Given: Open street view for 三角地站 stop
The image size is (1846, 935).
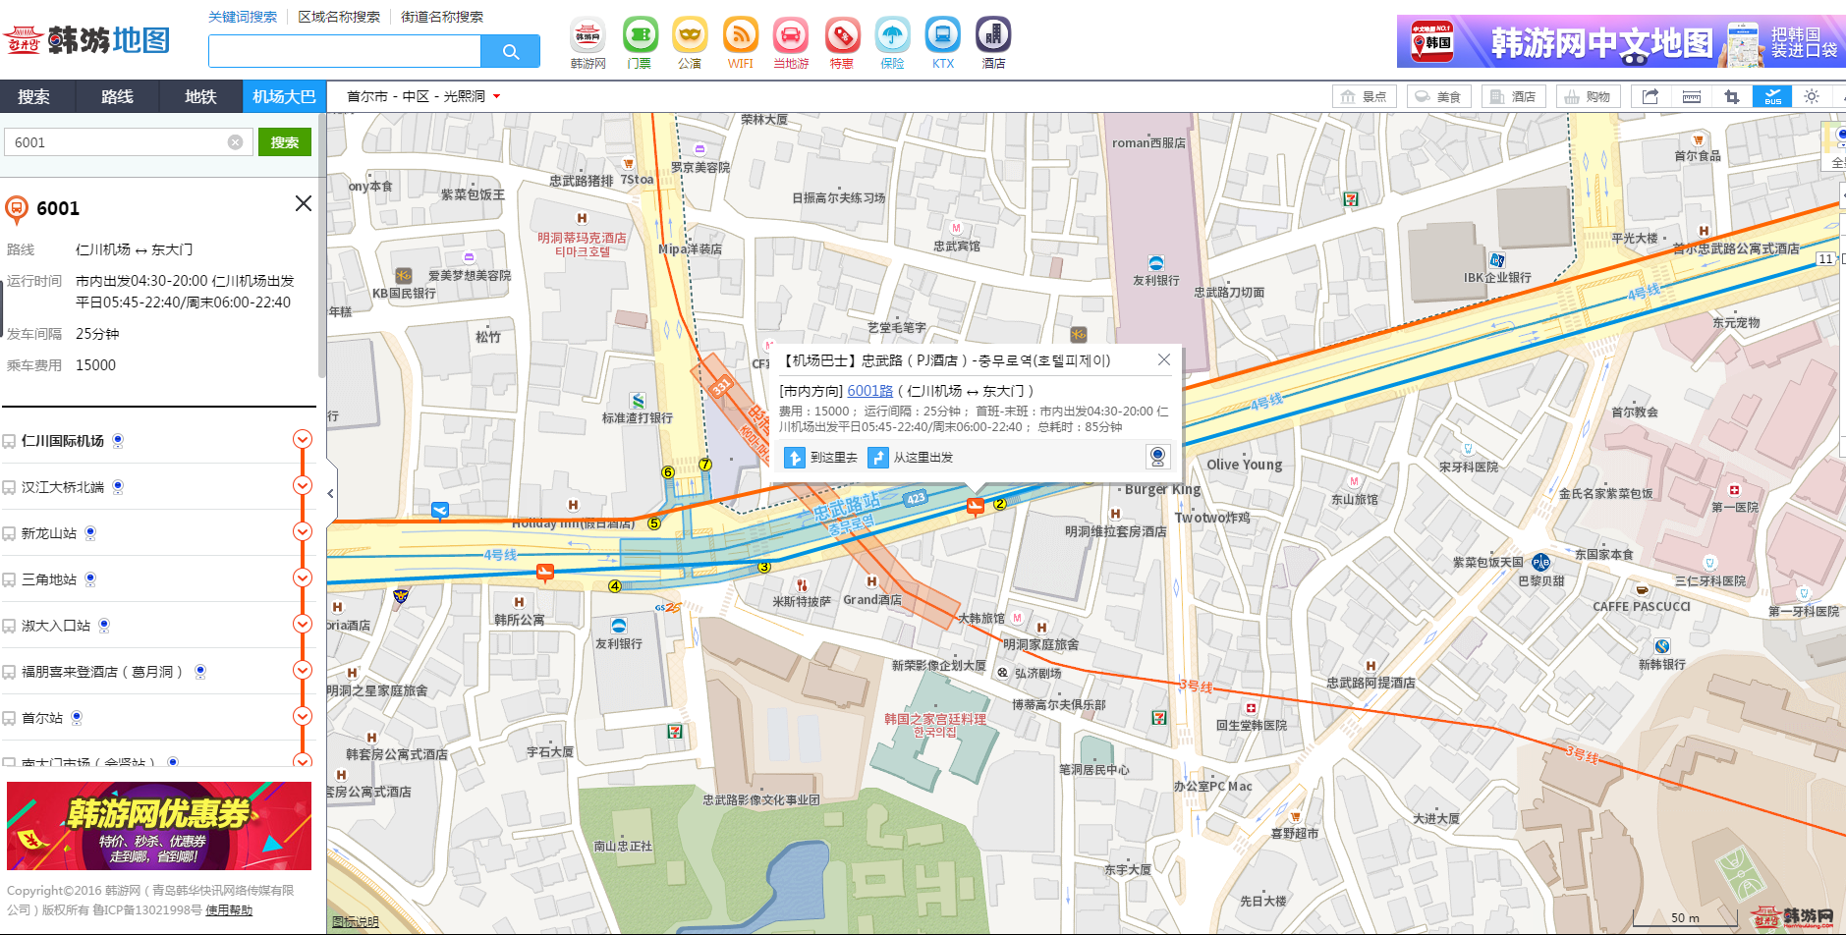Looking at the screenshot, I should [90, 579].
